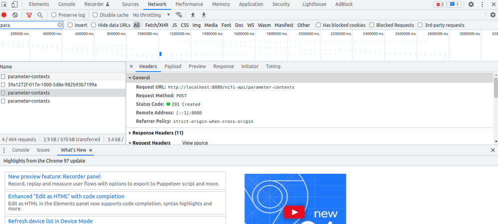Viewport: 498px width, 224px height.
Task: Open the Issues drawer tab
Action: (x=43, y=150)
